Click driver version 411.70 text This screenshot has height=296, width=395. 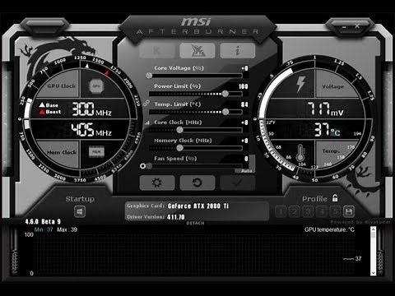click(x=176, y=217)
